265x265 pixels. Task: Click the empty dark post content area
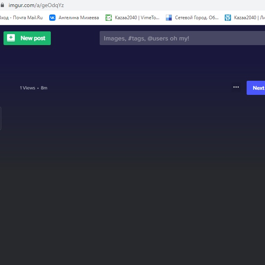(x=133, y=176)
